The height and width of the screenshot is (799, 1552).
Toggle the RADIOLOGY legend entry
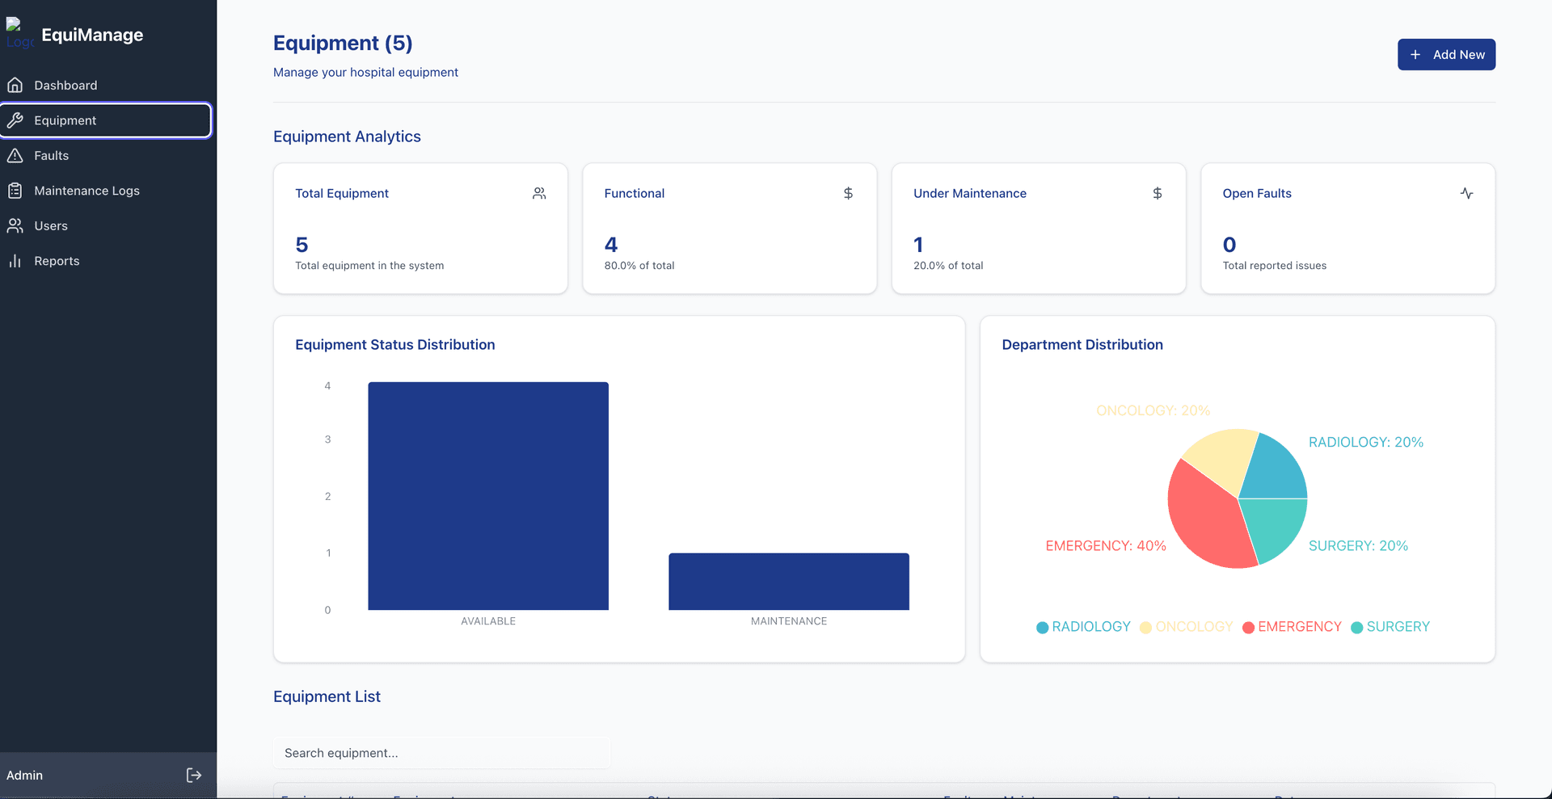pos(1083,627)
